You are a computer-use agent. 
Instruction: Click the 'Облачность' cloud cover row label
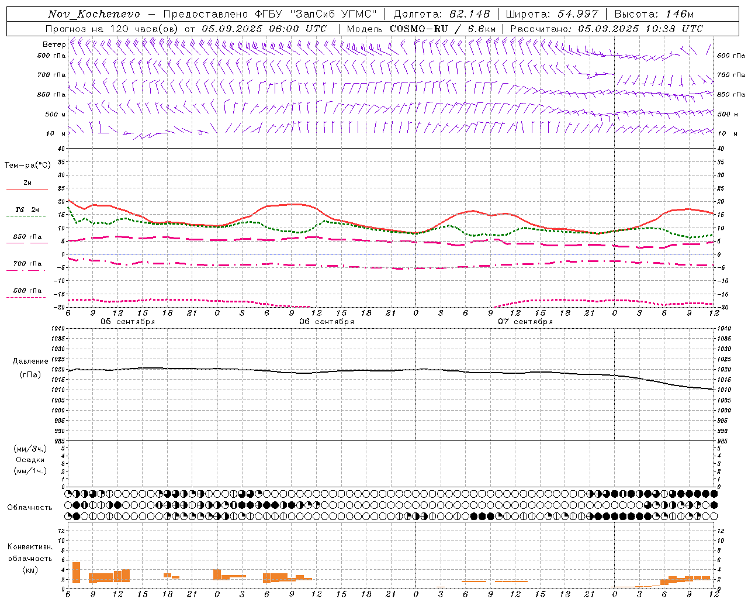30,508
